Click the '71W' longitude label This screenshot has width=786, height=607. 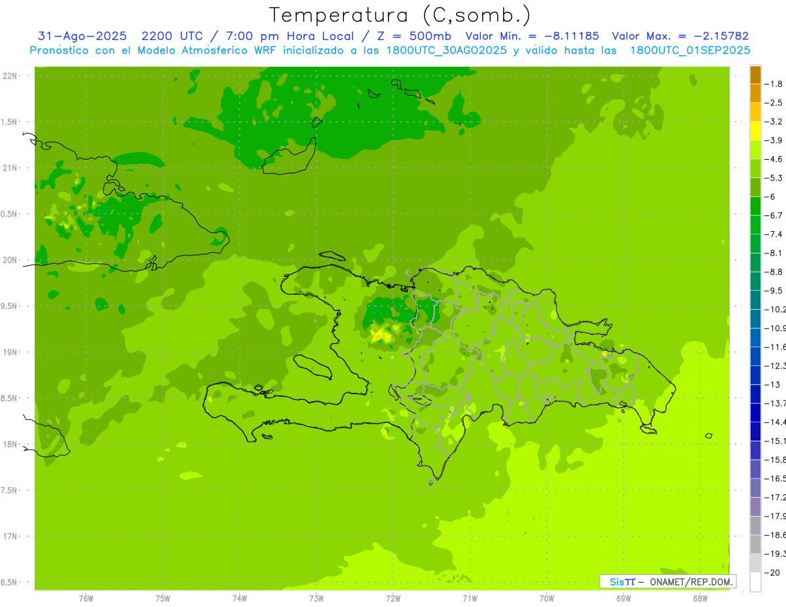click(x=470, y=598)
